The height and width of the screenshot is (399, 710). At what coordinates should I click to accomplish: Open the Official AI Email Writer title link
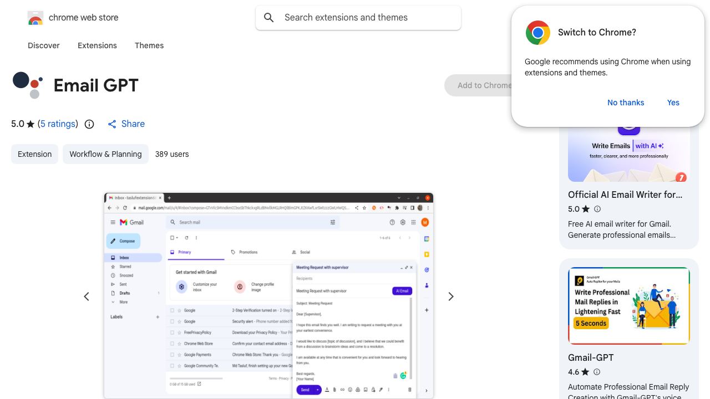point(625,195)
